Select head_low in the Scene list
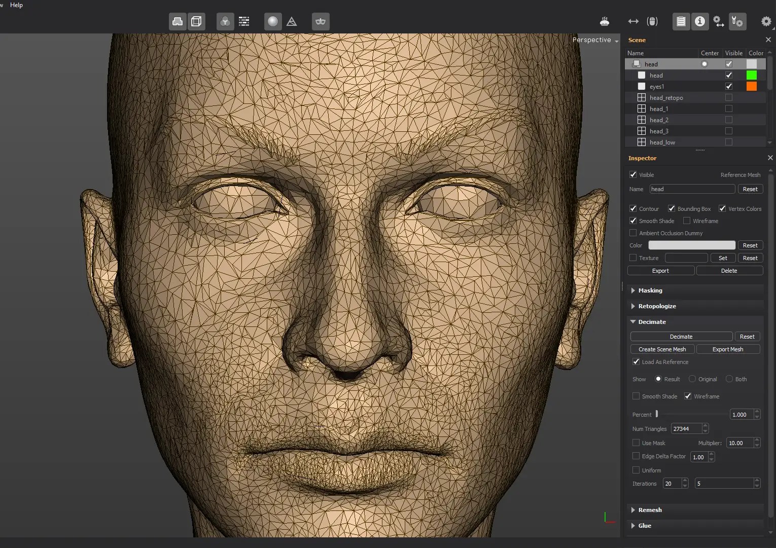Screen dimensions: 776x548 (x=662, y=142)
